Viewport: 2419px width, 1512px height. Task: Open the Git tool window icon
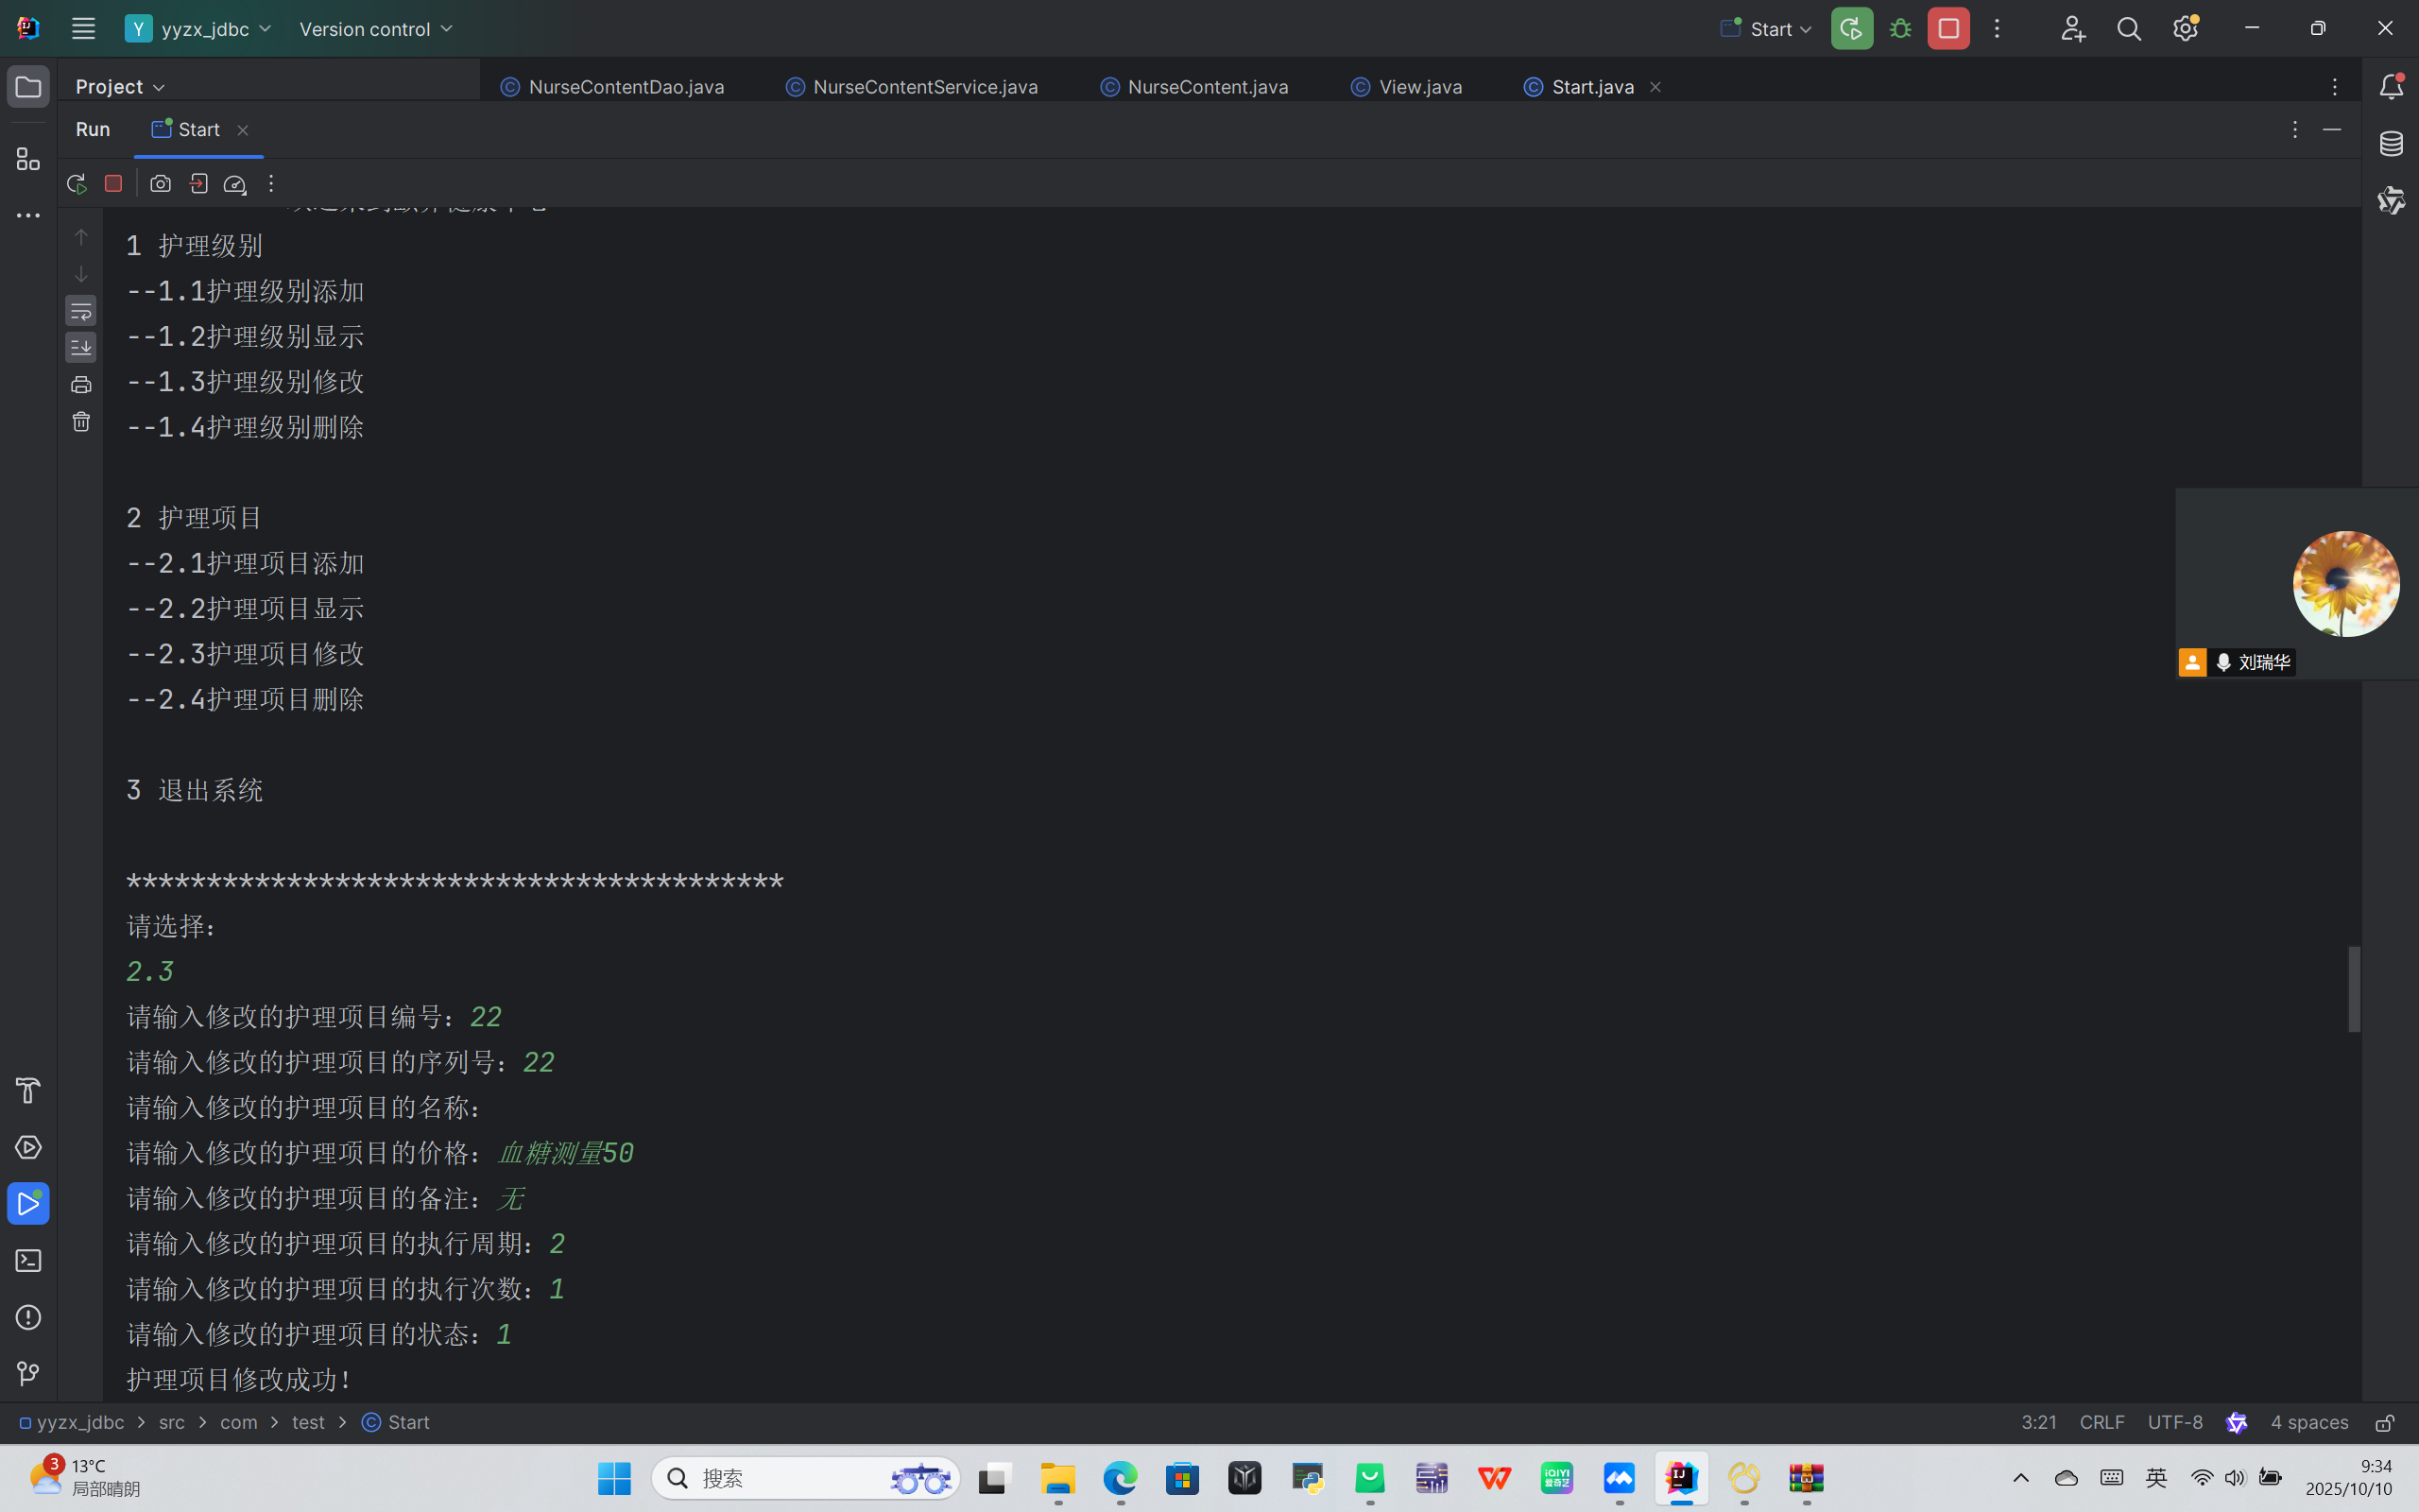(x=28, y=1374)
